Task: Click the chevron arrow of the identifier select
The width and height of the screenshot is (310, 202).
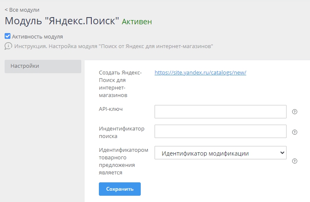Action: [282, 153]
